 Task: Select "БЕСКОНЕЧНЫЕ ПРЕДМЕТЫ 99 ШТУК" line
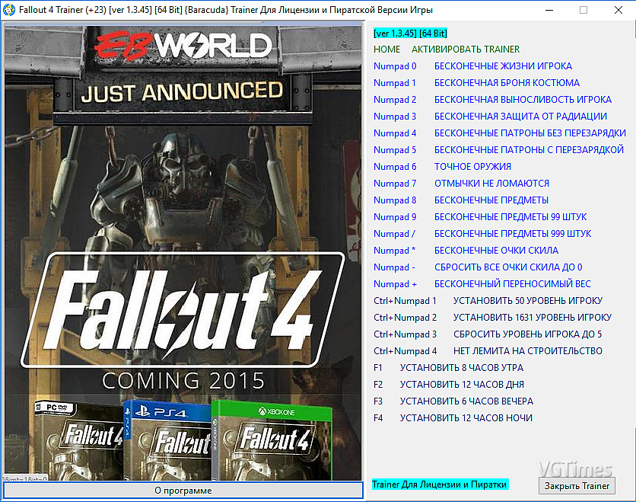click(x=480, y=217)
